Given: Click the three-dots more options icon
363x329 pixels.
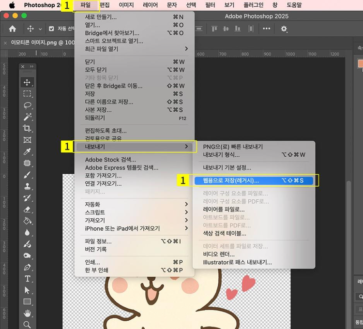Looking at the screenshot, I should click(x=267, y=29).
